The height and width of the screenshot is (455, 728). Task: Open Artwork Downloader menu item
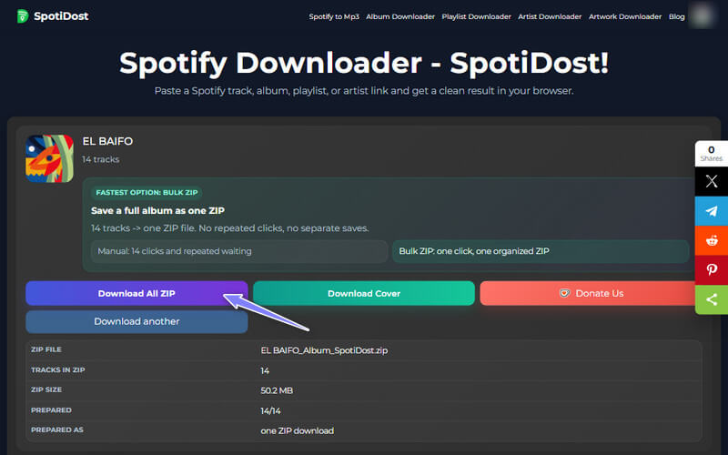[625, 16]
